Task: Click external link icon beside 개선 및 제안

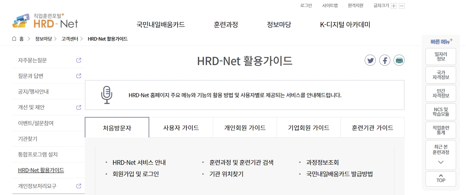Action: coord(79,107)
